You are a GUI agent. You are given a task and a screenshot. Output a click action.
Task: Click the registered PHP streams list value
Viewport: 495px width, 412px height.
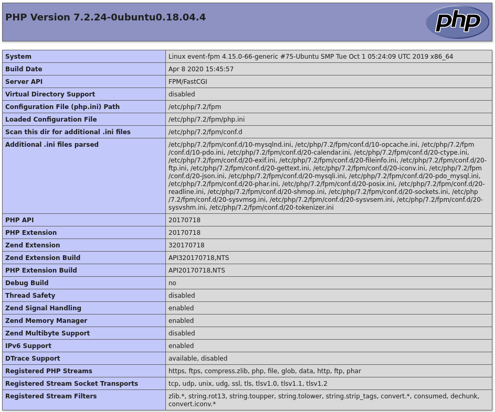click(x=265, y=371)
